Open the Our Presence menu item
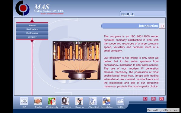 pyautogui.click(x=32, y=33)
